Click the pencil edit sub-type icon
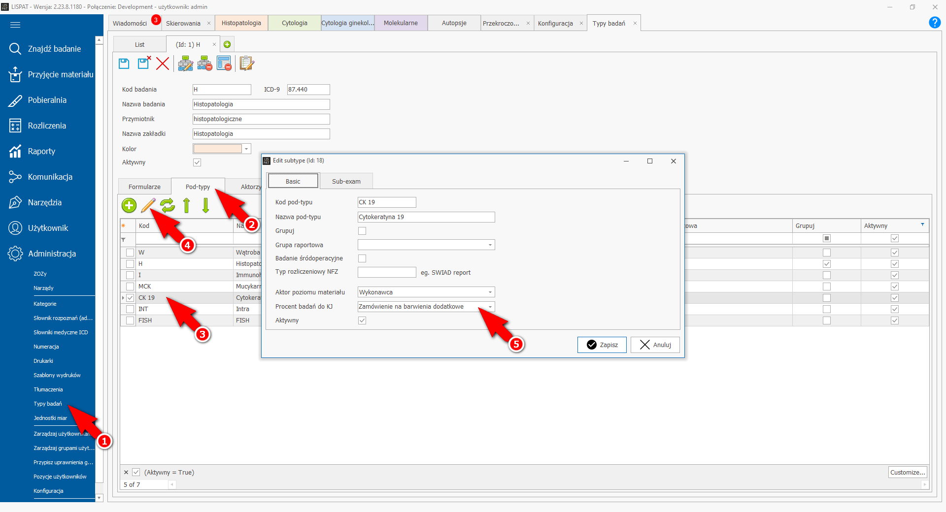Image resolution: width=946 pixels, height=512 pixels. (x=148, y=205)
